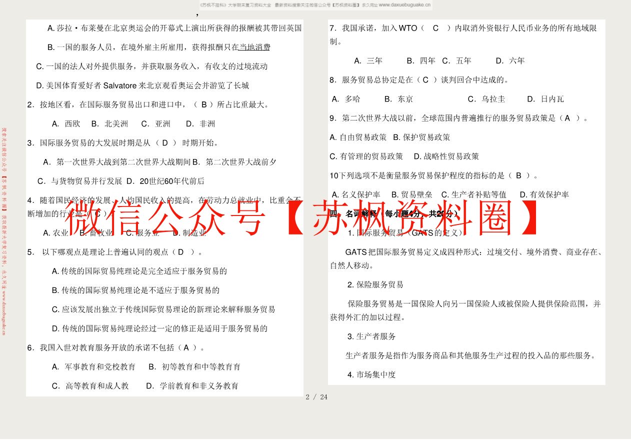Click line 'D. 美国体育爱好者 Salvatore'
This screenshot has width=631, height=446.
click(142, 85)
